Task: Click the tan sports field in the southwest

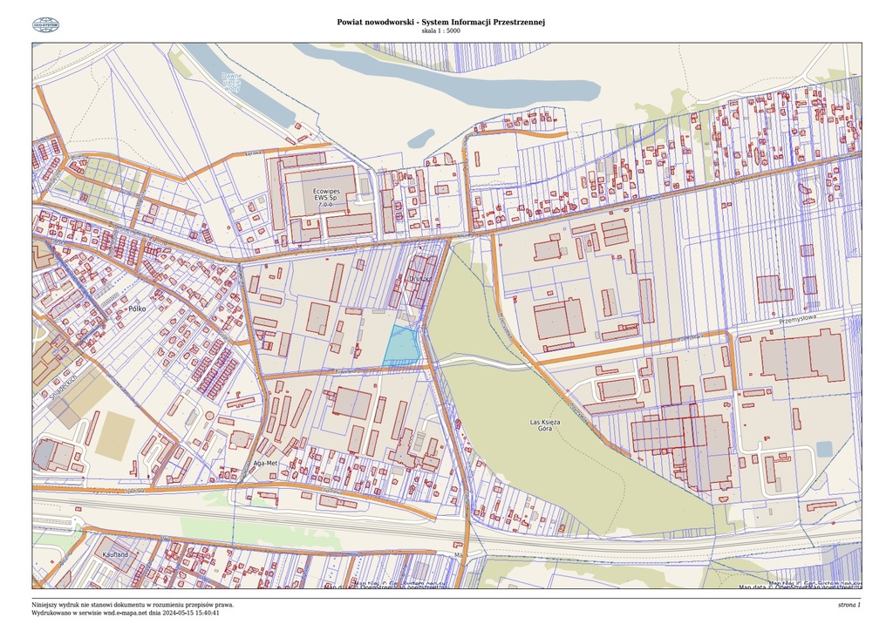Action: click(115, 436)
